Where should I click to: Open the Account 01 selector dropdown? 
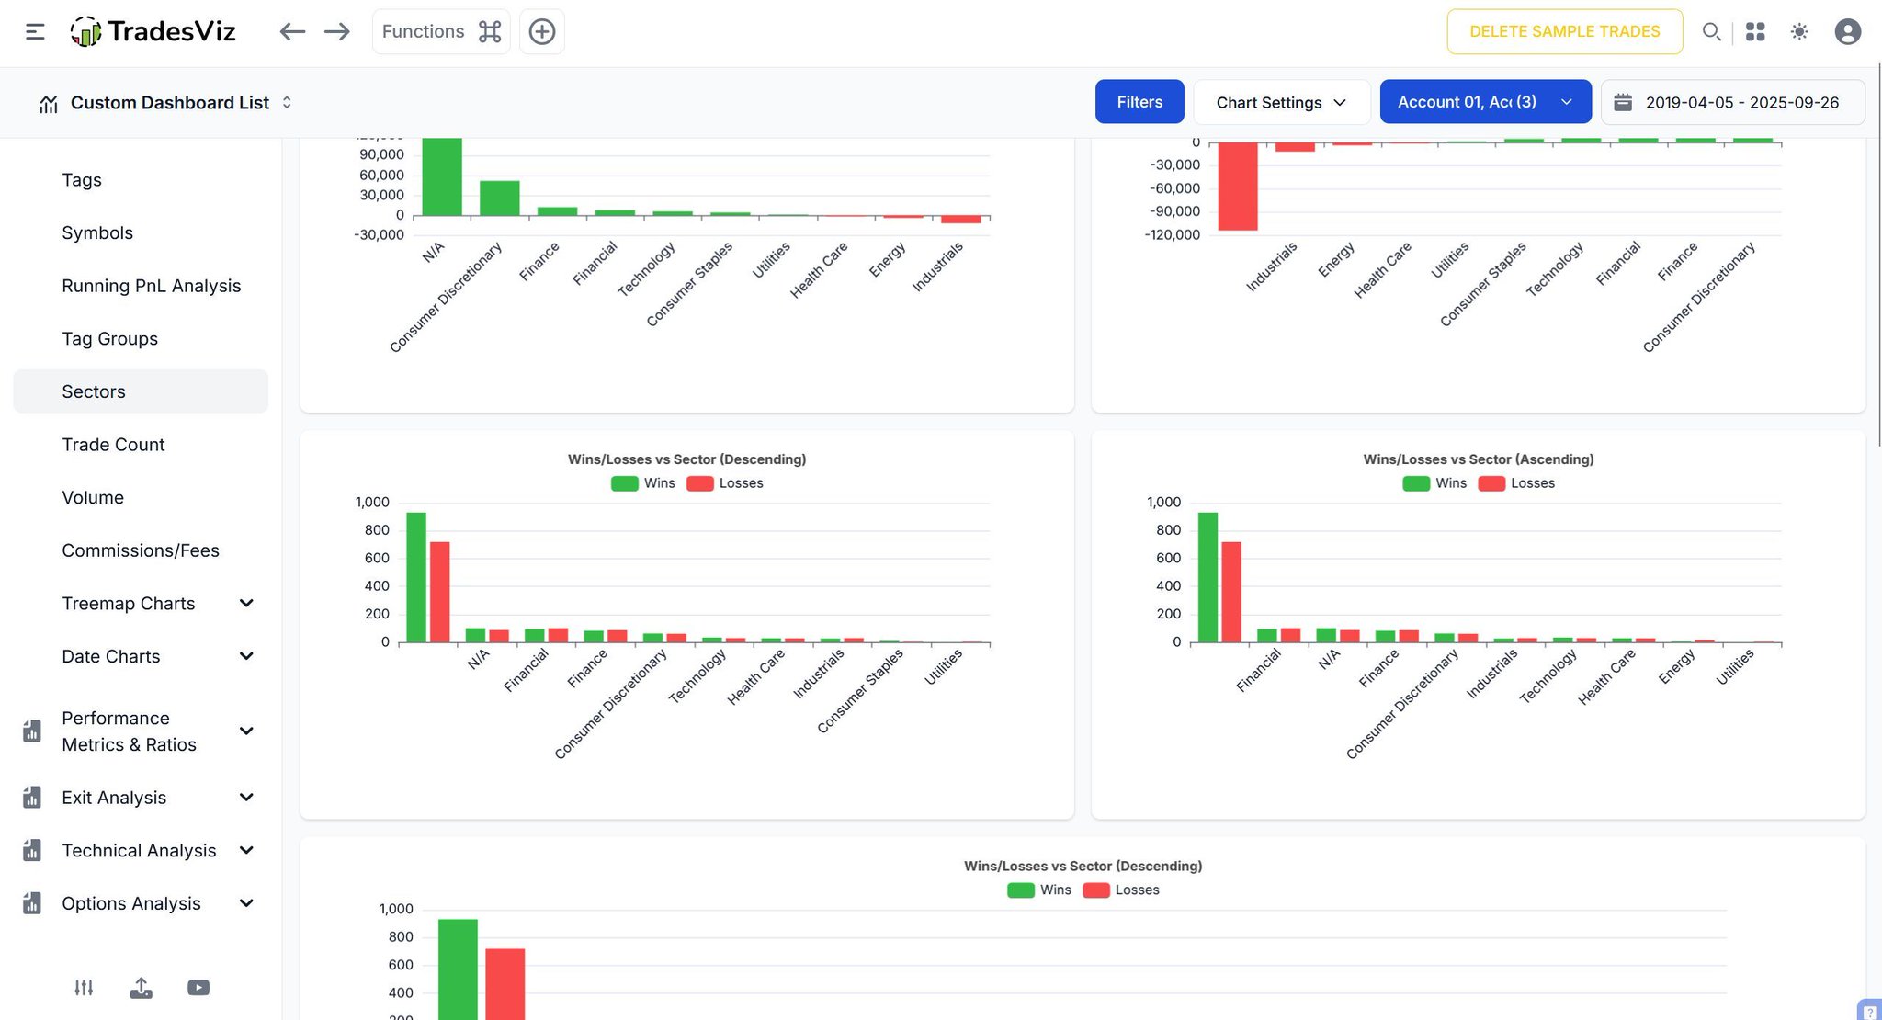[x=1485, y=102]
